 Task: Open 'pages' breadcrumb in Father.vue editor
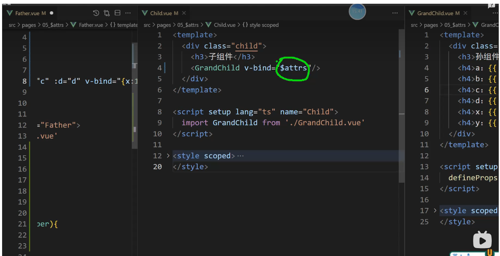(29, 25)
